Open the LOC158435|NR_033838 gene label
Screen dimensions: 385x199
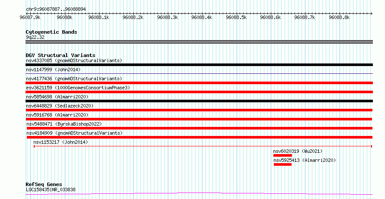point(51,190)
